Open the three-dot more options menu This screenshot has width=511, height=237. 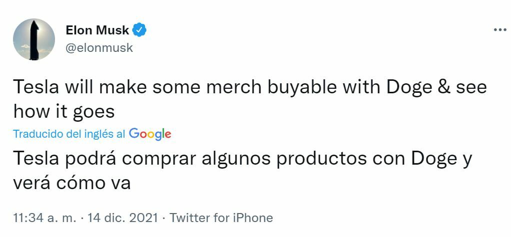tap(499, 30)
